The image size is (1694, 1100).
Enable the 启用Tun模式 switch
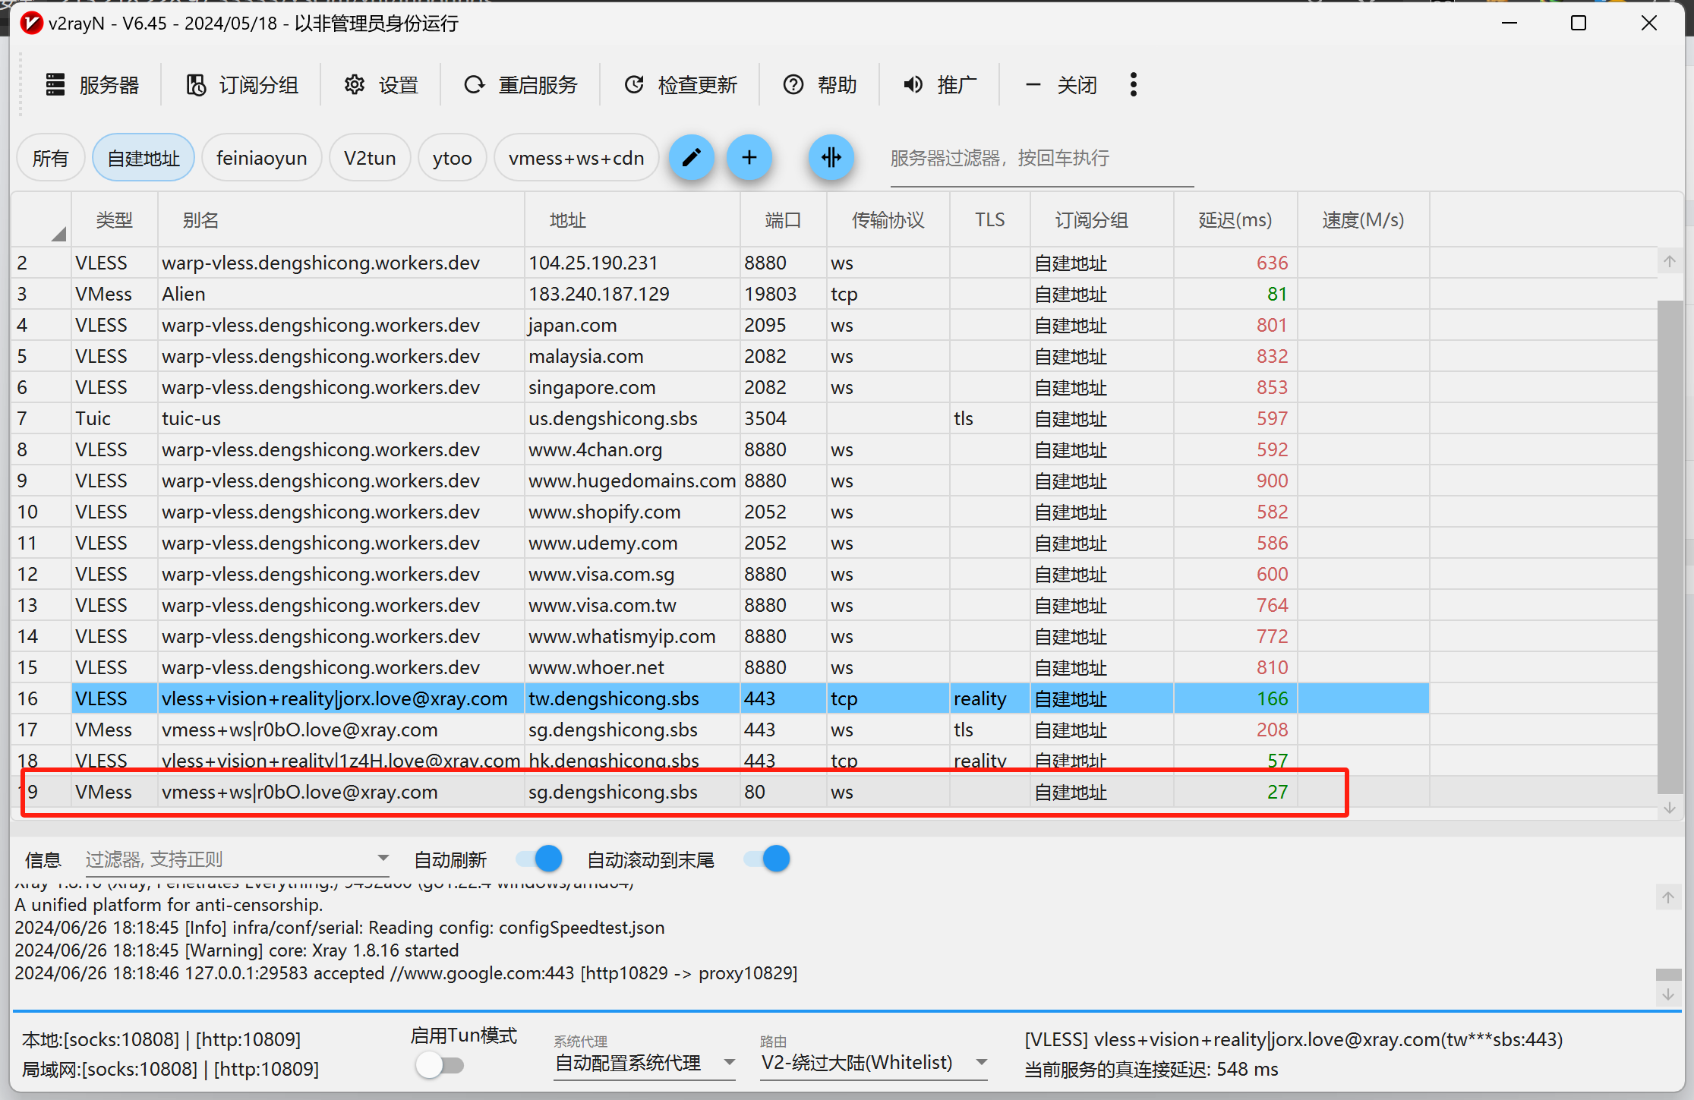(440, 1065)
